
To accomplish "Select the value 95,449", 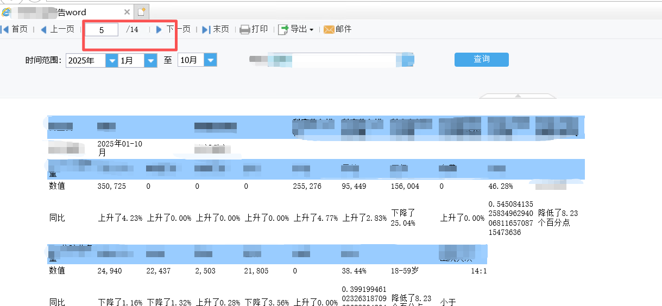I will point(354,186).
